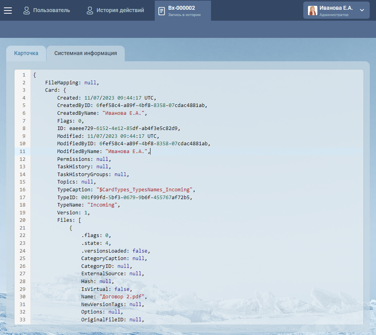Image resolution: width=376 pixels, height=335 pixels.
Task: Click the Администратор role label
Action: [333, 15]
